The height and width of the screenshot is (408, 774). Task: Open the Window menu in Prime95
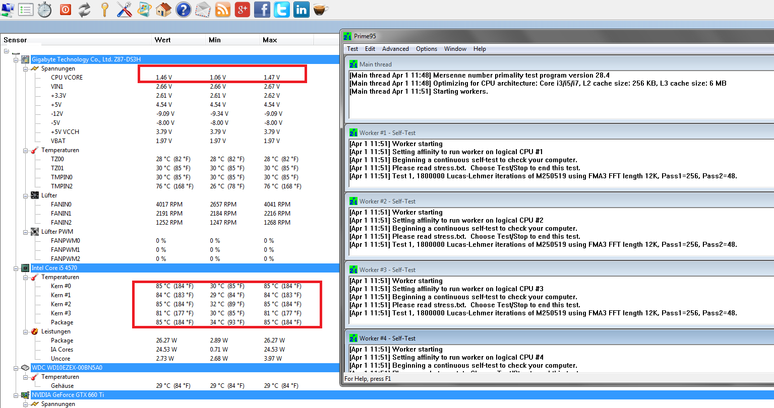click(x=455, y=49)
